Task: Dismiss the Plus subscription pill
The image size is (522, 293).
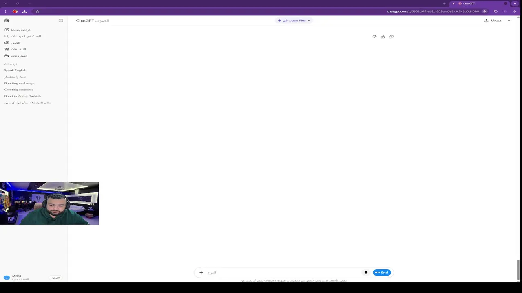Action: tap(309, 20)
